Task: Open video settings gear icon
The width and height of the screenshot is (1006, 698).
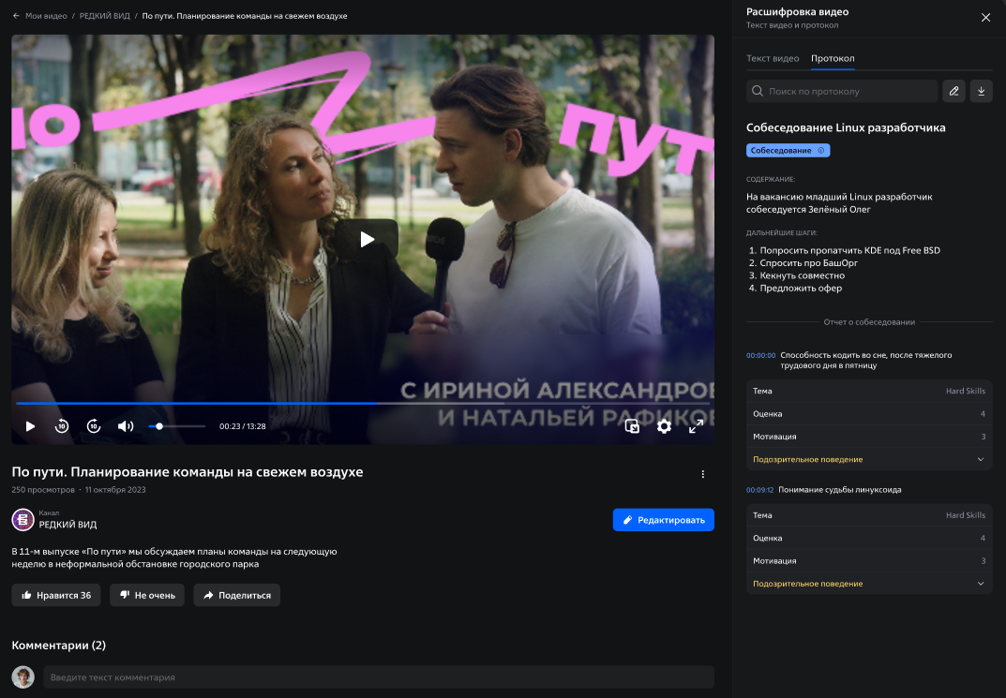Action: point(664,426)
